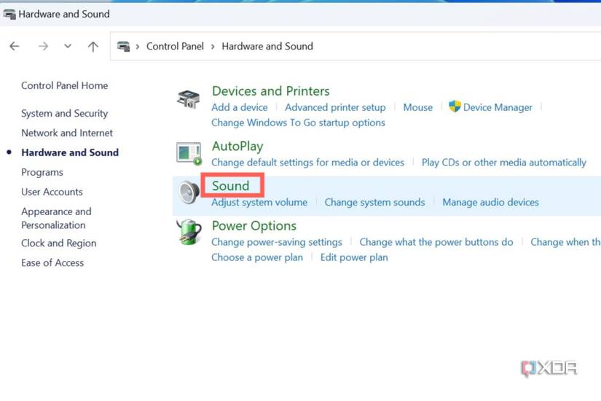Select Hardware and Sound in the sidebar
Viewport: 601px width, 401px height.
[x=70, y=152]
